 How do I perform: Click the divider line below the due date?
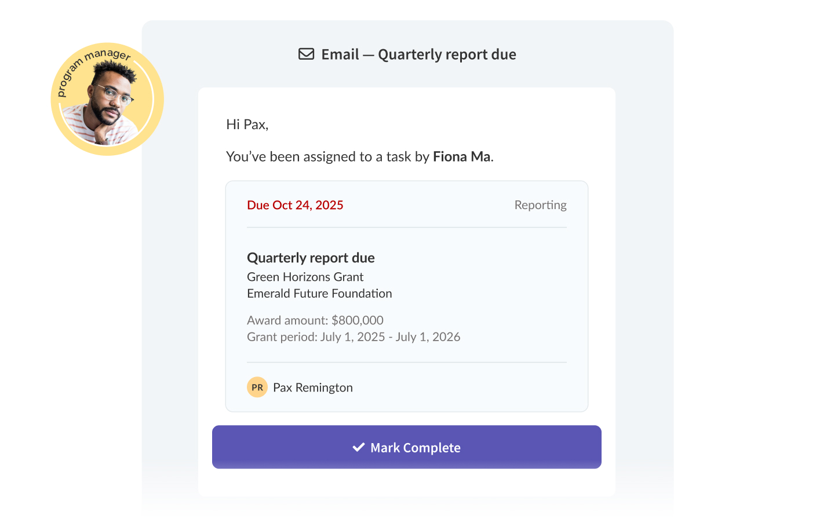(x=407, y=228)
